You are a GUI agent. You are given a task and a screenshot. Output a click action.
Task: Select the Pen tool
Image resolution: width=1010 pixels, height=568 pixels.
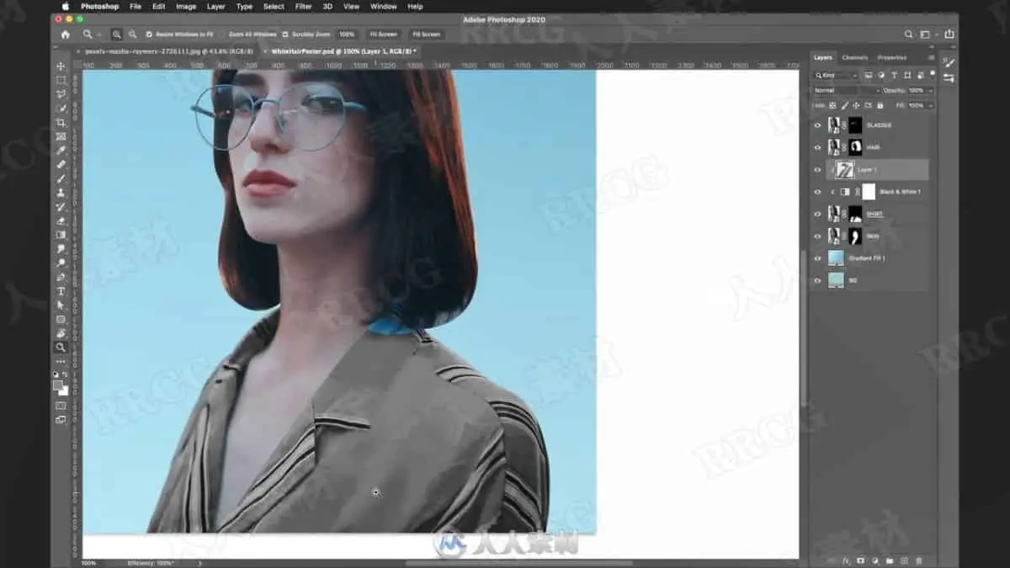coord(61,277)
